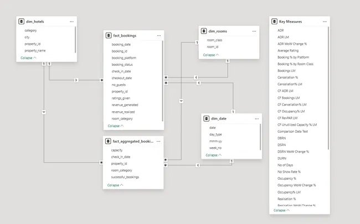Select Cancellation % measure

click(x=287, y=77)
